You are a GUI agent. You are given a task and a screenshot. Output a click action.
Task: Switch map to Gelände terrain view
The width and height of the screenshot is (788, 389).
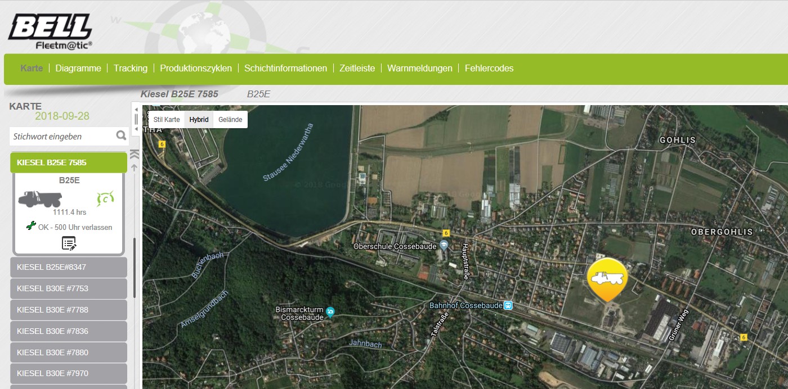(x=230, y=120)
